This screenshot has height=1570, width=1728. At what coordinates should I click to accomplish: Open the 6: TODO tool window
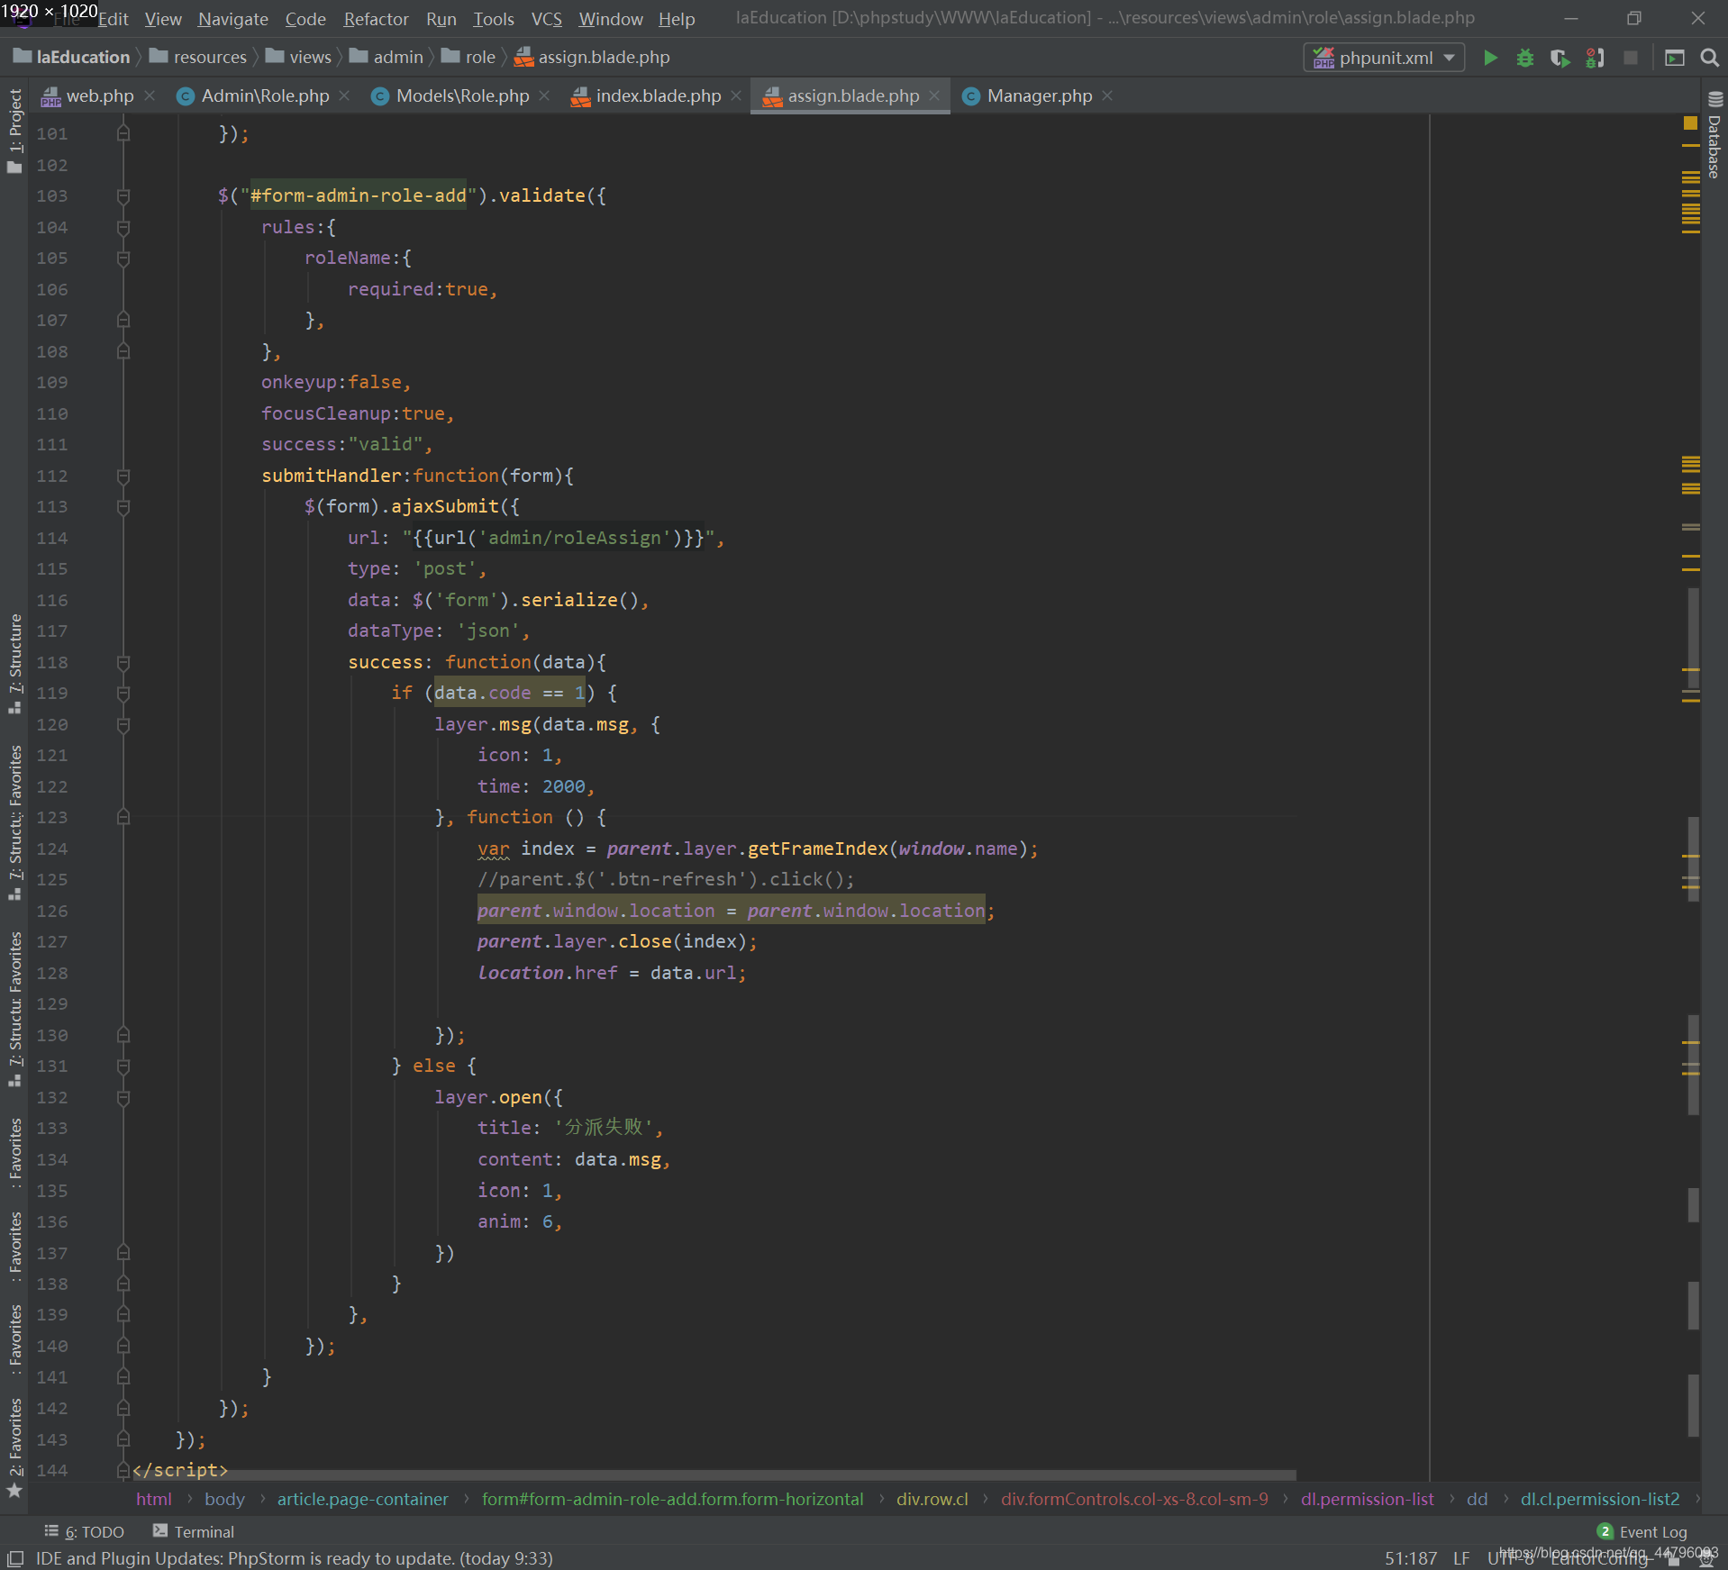click(85, 1531)
